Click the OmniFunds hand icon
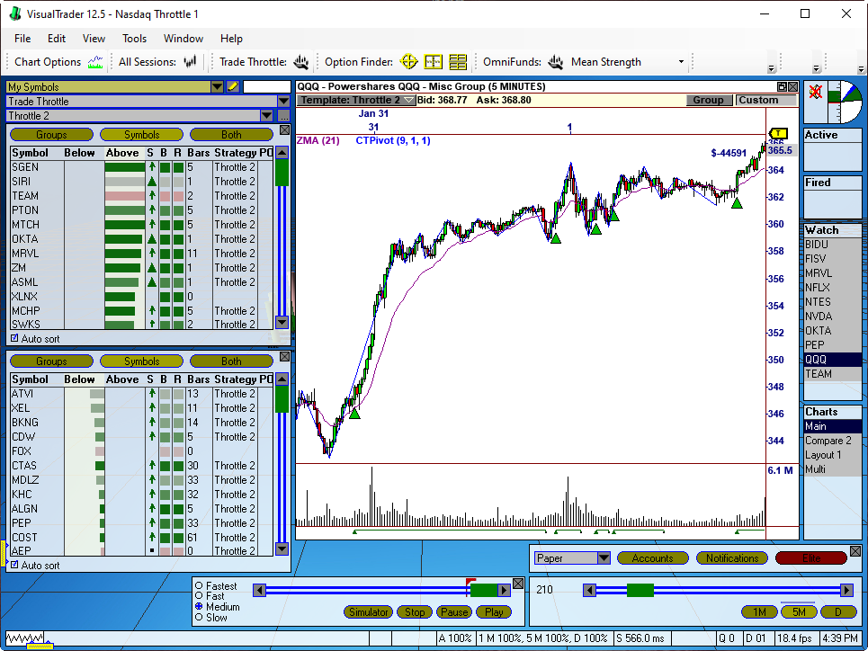The image size is (868, 651). pyautogui.click(x=555, y=62)
